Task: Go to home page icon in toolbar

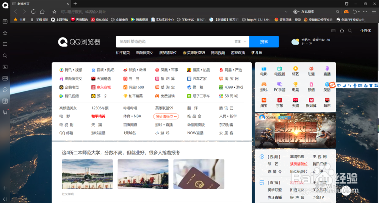Action: [x=42, y=12]
